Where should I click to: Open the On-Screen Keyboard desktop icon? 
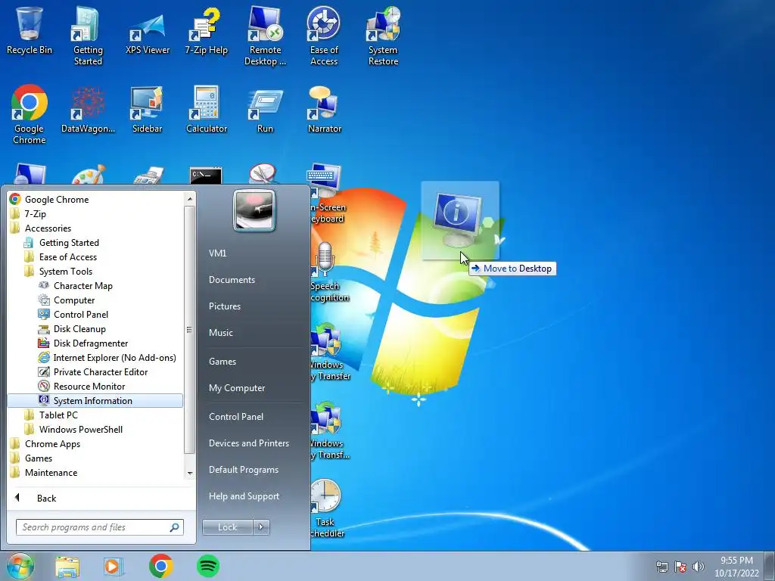327,194
